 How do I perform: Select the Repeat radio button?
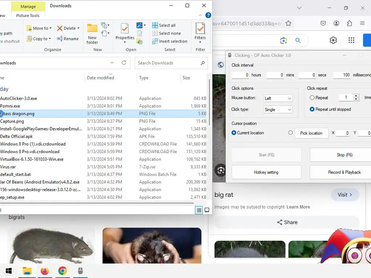[x=312, y=98]
